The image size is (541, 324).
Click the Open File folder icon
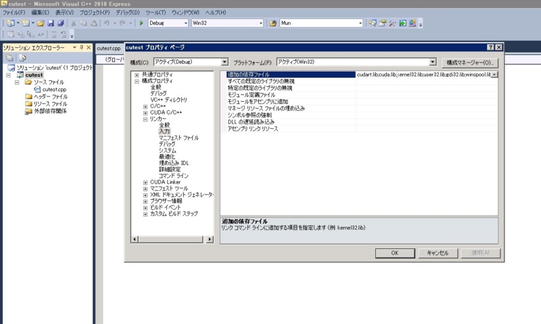(41, 23)
